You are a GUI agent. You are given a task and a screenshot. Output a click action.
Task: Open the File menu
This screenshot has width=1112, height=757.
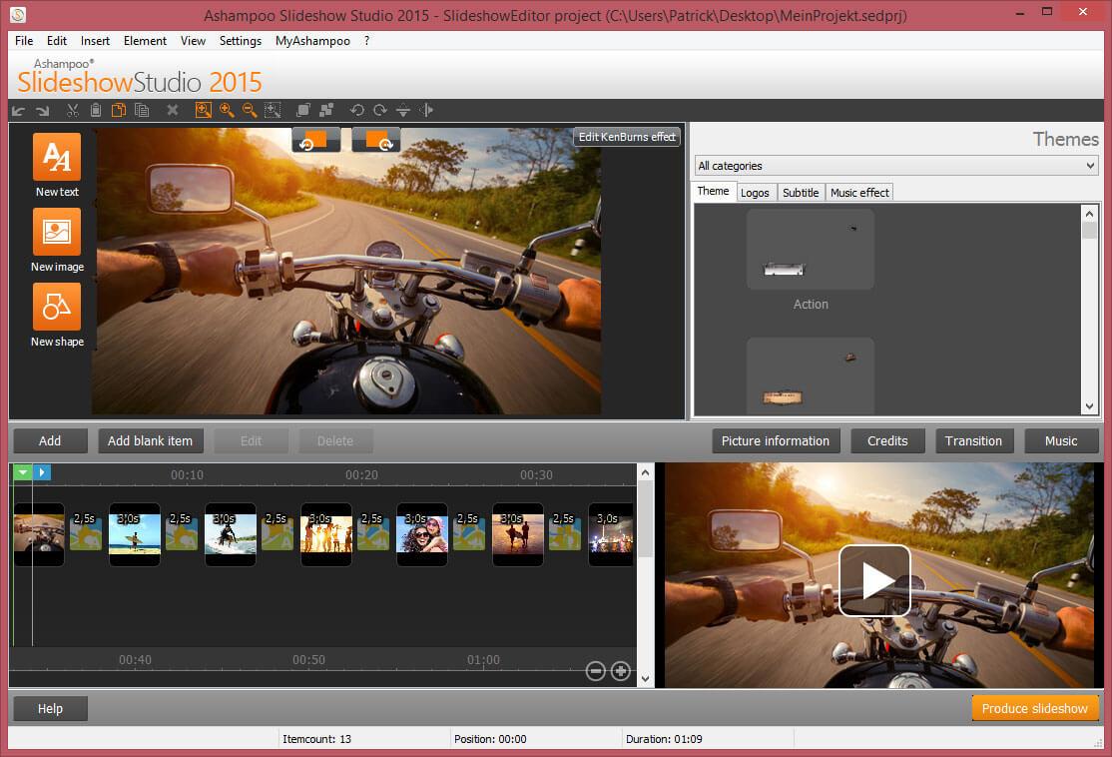tap(24, 40)
